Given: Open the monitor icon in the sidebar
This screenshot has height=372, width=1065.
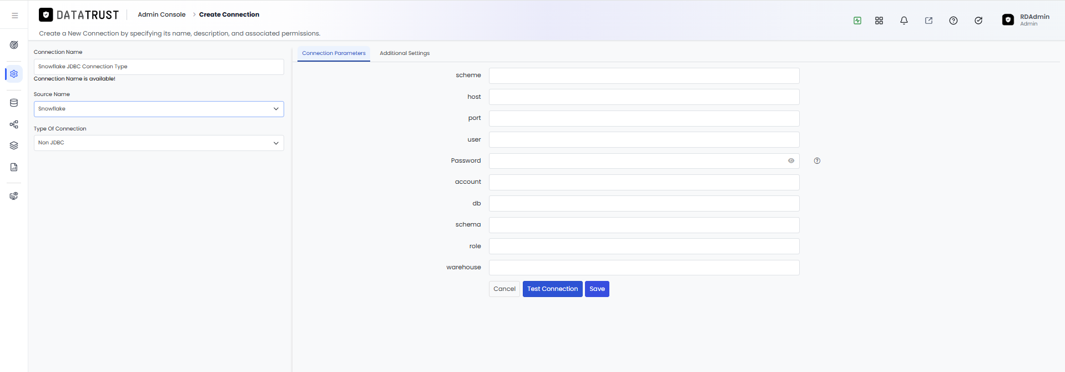Looking at the screenshot, I should [14, 196].
